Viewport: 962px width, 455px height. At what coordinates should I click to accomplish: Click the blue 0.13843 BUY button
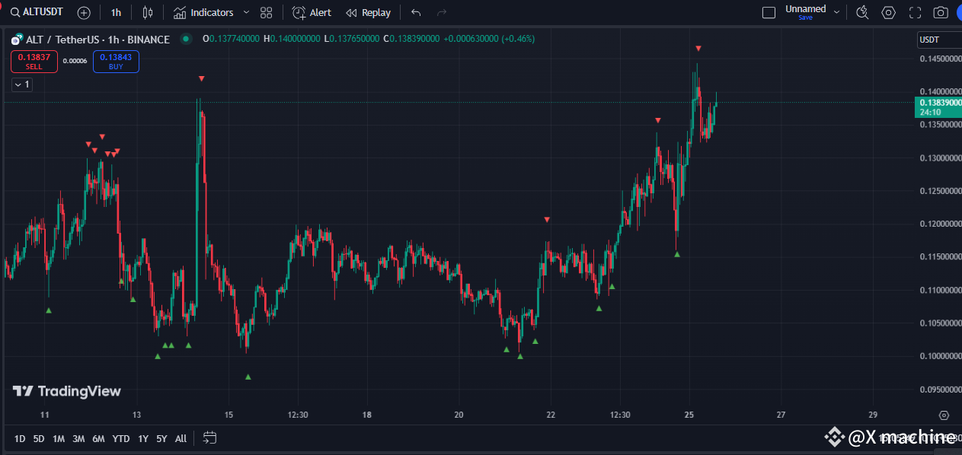pos(116,62)
